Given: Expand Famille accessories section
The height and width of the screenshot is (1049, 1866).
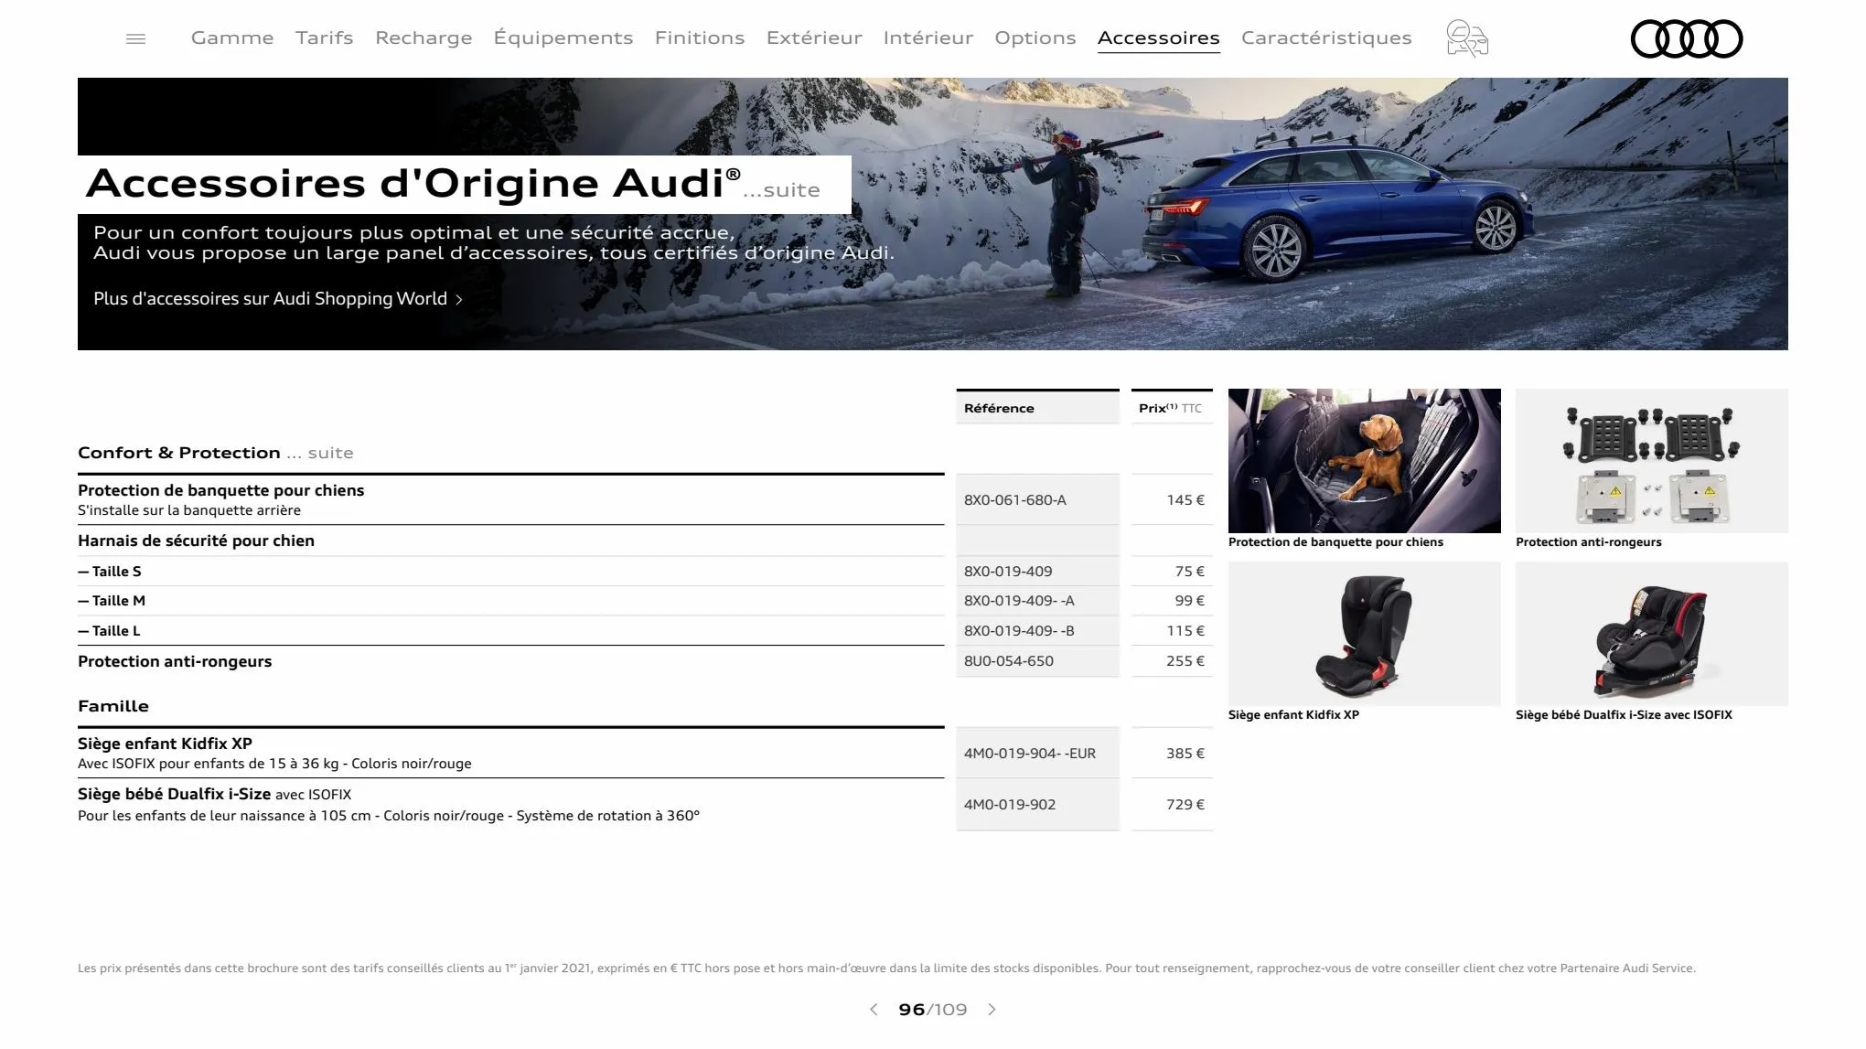Looking at the screenshot, I should (x=113, y=706).
